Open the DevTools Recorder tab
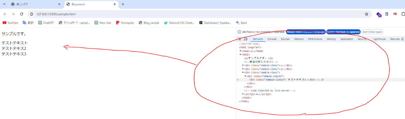 coord(397,39)
